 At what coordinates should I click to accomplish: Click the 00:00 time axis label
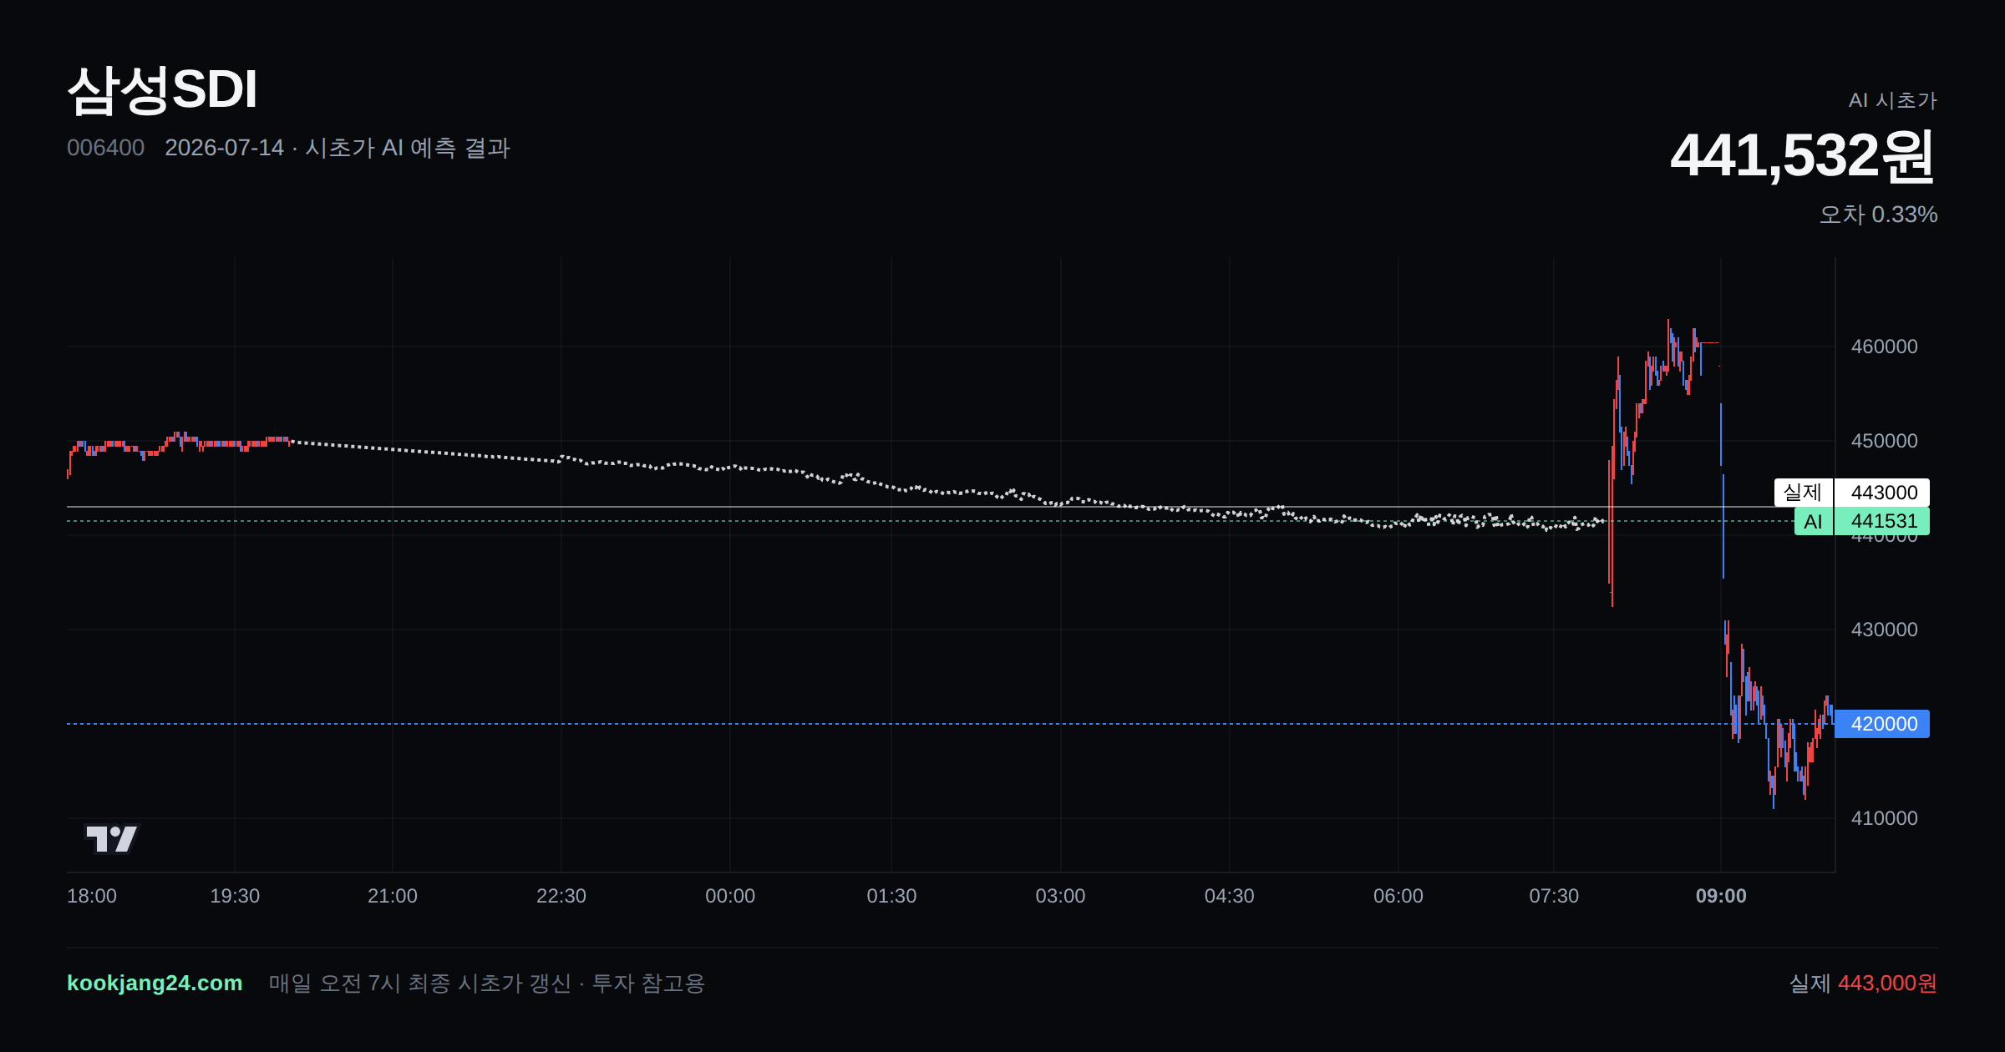click(730, 896)
